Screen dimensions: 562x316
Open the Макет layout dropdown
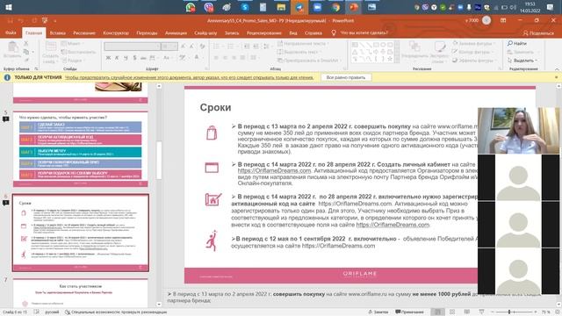click(x=71, y=43)
